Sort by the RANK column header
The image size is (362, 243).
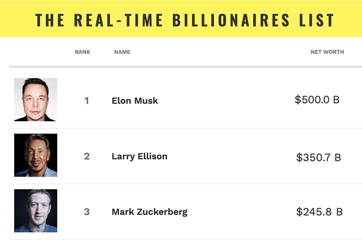83,52
